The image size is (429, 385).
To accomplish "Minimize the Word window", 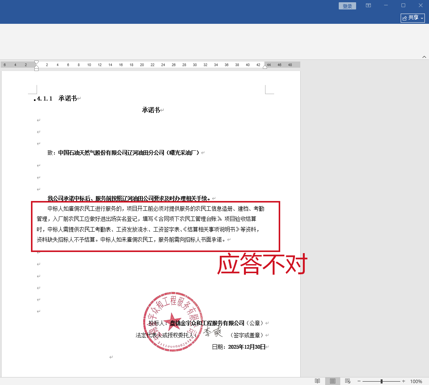I will (386, 5).
